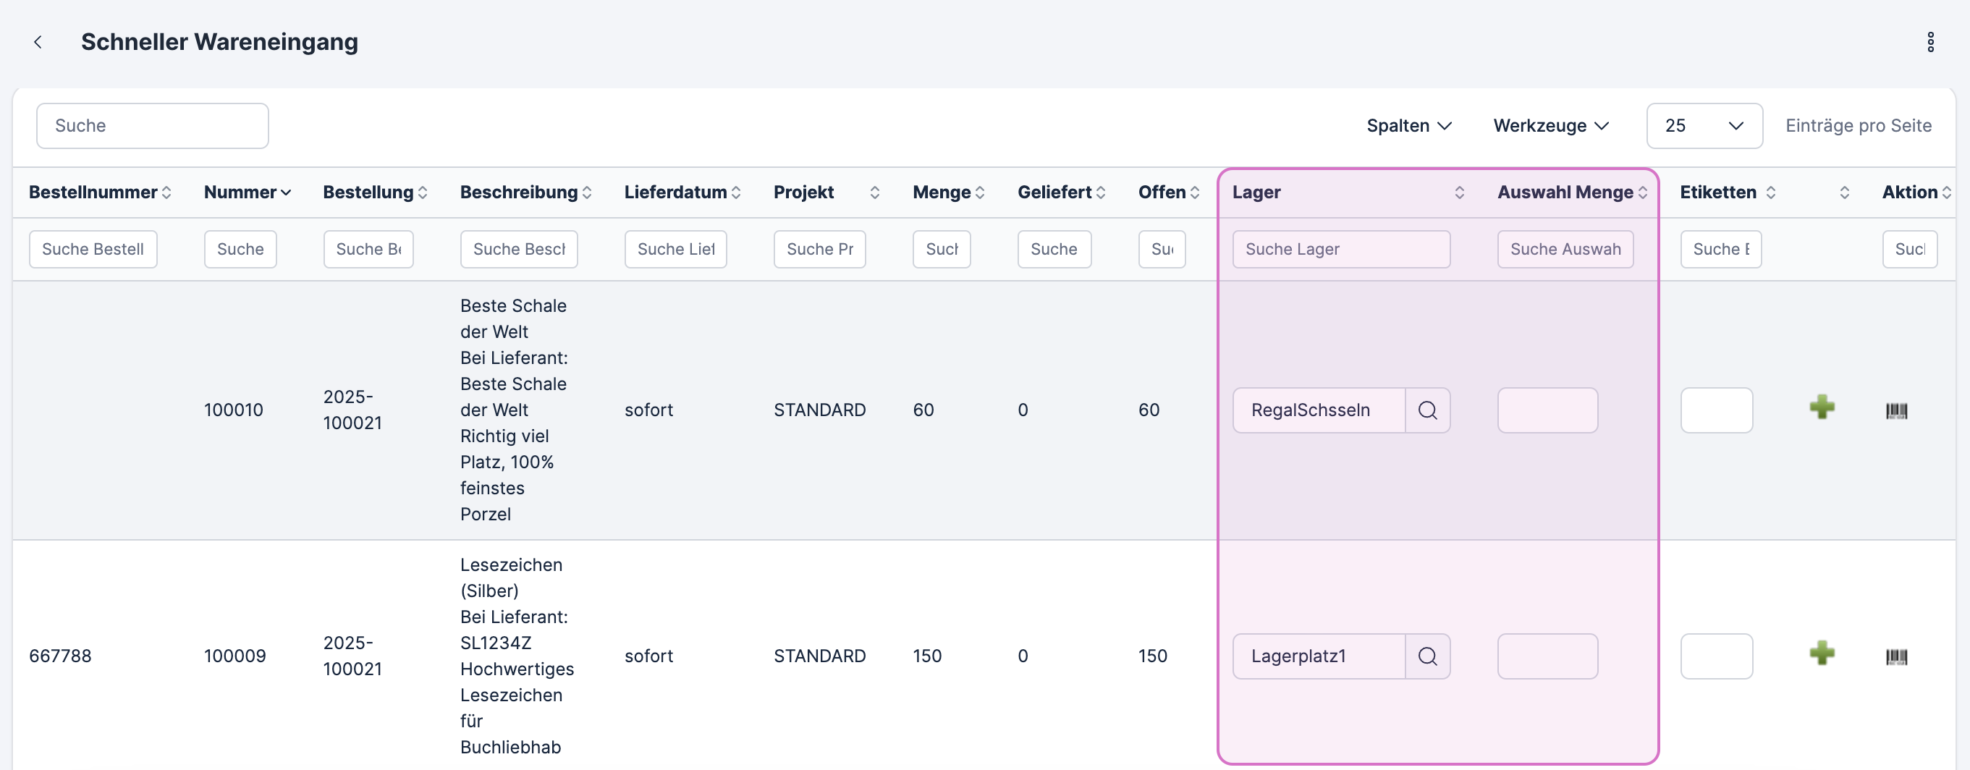The width and height of the screenshot is (1970, 770).
Task: Click the Lagerplatz1 storage field
Action: point(1319,657)
